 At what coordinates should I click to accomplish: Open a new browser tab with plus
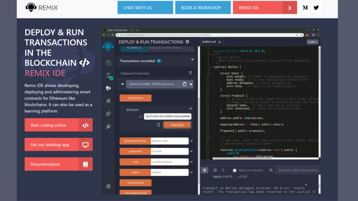click(x=137, y=30)
